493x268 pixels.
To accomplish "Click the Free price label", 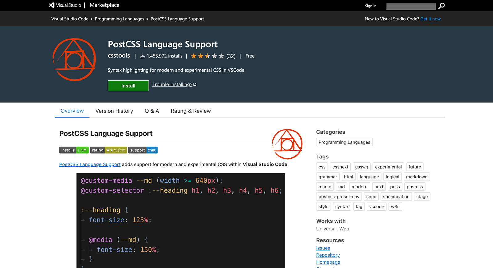I will point(250,56).
